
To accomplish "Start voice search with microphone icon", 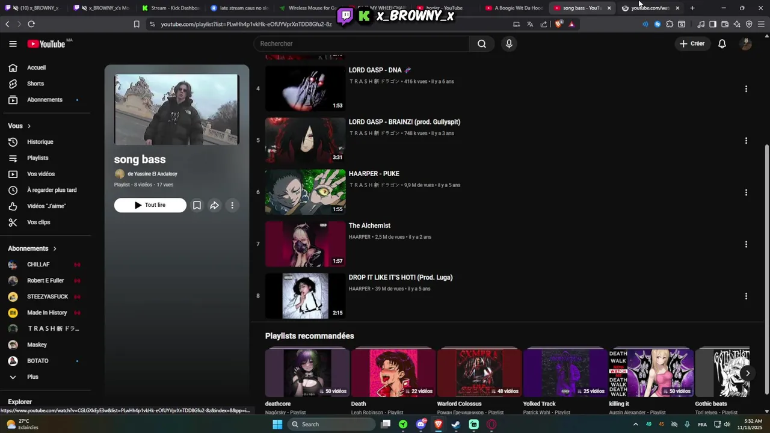I will tap(509, 43).
